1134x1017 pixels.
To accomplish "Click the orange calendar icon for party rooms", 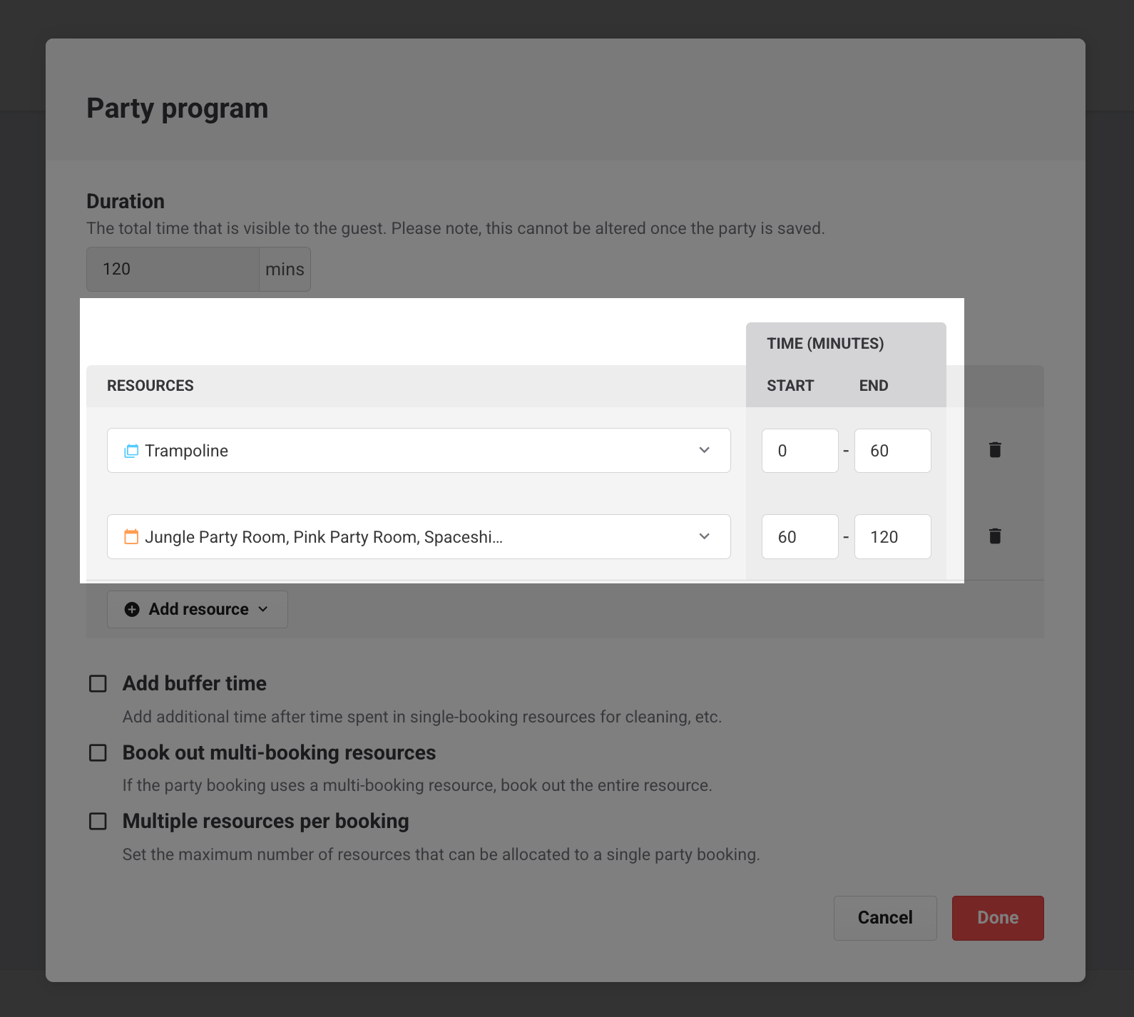I will 131,537.
